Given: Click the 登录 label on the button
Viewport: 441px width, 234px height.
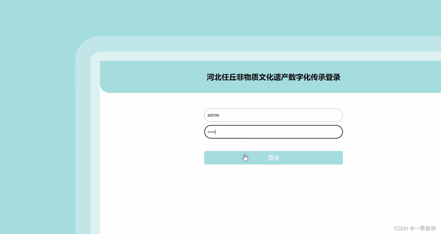Looking at the screenshot, I should (273, 157).
